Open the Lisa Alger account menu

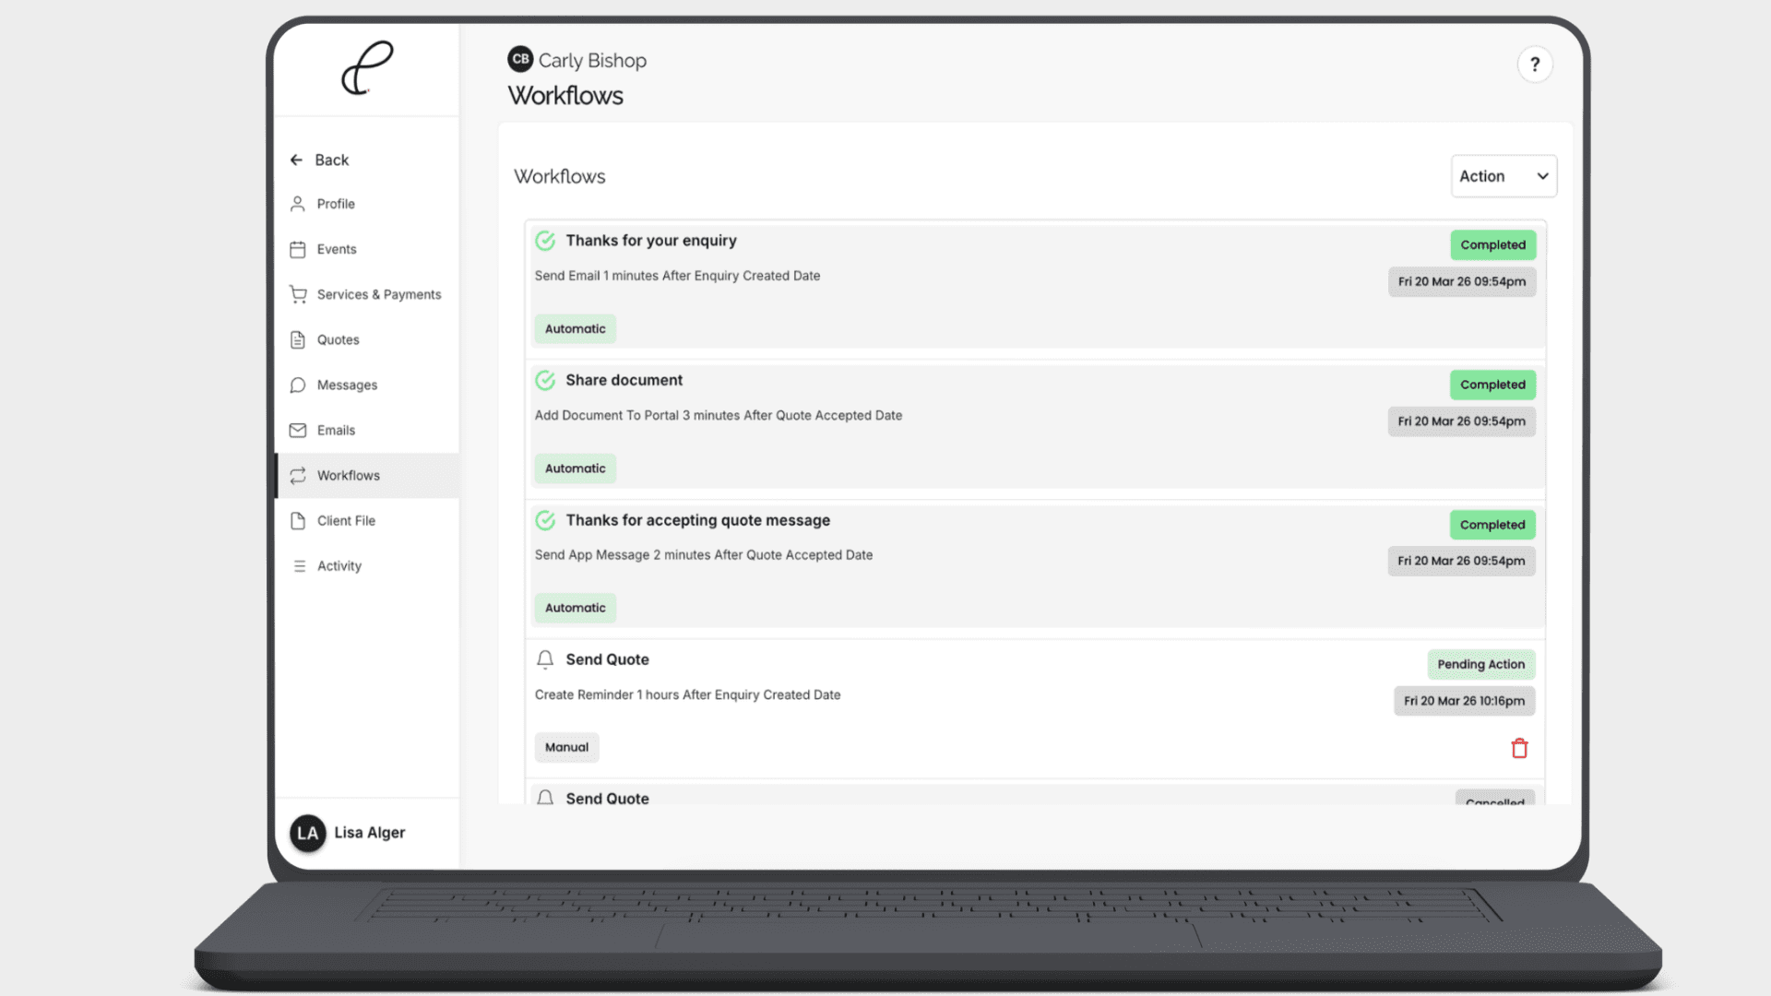pos(351,833)
